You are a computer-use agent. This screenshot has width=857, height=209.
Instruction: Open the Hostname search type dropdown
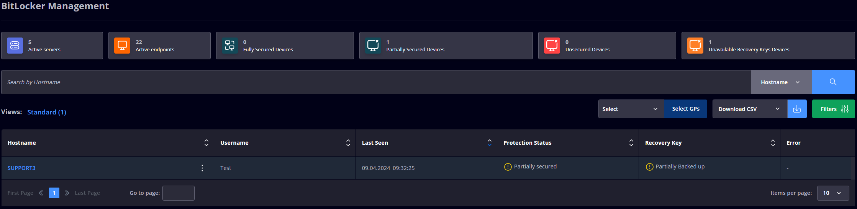pyautogui.click(x=782, y=82)
